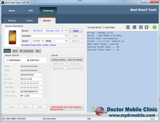Click the Reboot button
Screen dimensions: 160x122
pos(76,41)
